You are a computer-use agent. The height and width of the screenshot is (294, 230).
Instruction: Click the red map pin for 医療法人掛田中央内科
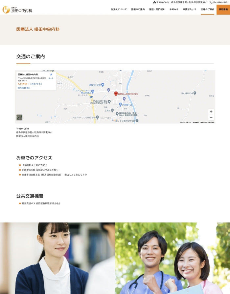point(116,94)
